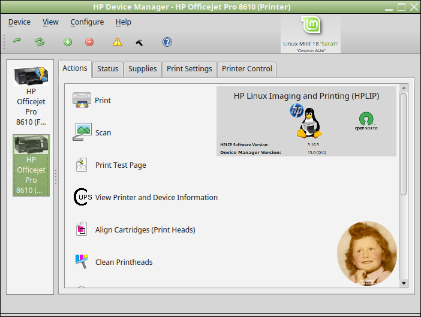421x317 pixels.
Task: Click the HP Tux penguin logo
Action: coord(306,121)
